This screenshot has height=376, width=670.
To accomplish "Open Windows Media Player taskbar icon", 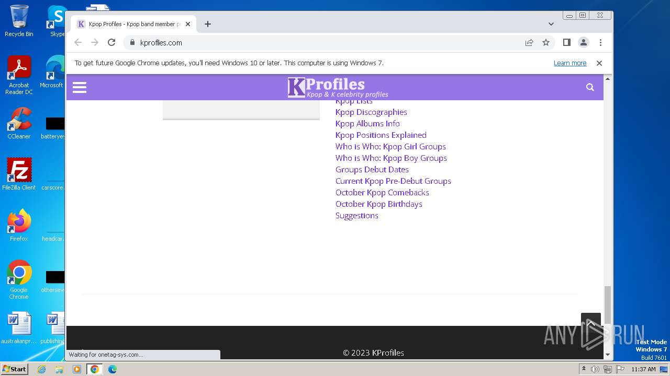I will pyautogui.click(x=77, y=369).
